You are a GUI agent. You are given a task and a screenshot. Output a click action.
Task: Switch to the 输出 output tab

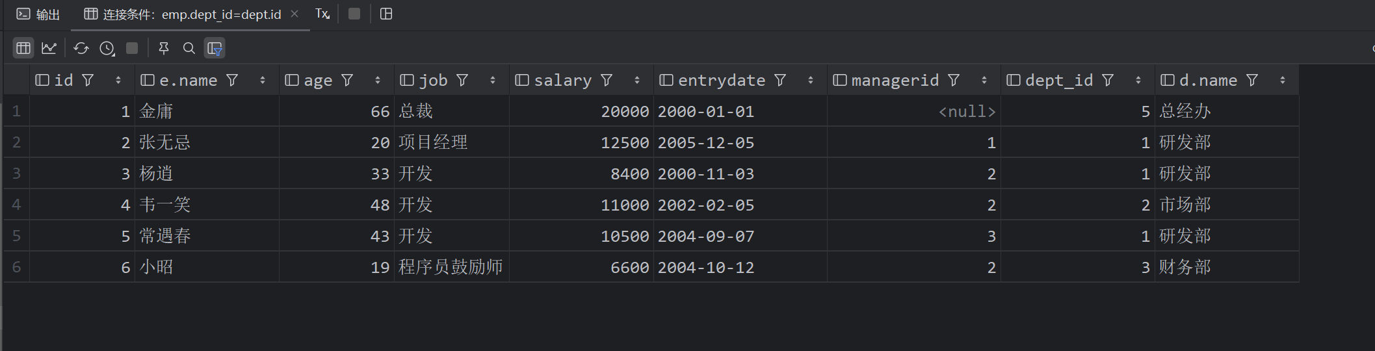38,14
